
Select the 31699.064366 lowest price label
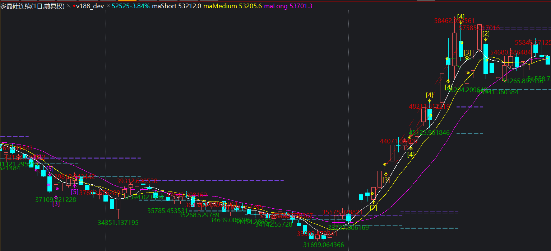(x=323, y=245)
